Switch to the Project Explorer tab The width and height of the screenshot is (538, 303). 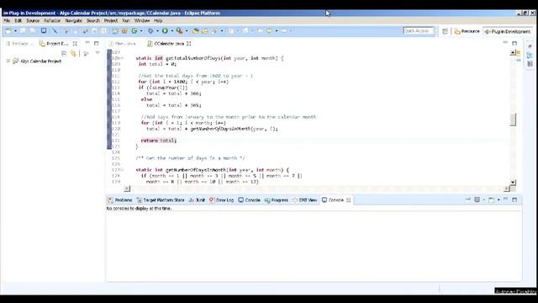coord(54,44)
